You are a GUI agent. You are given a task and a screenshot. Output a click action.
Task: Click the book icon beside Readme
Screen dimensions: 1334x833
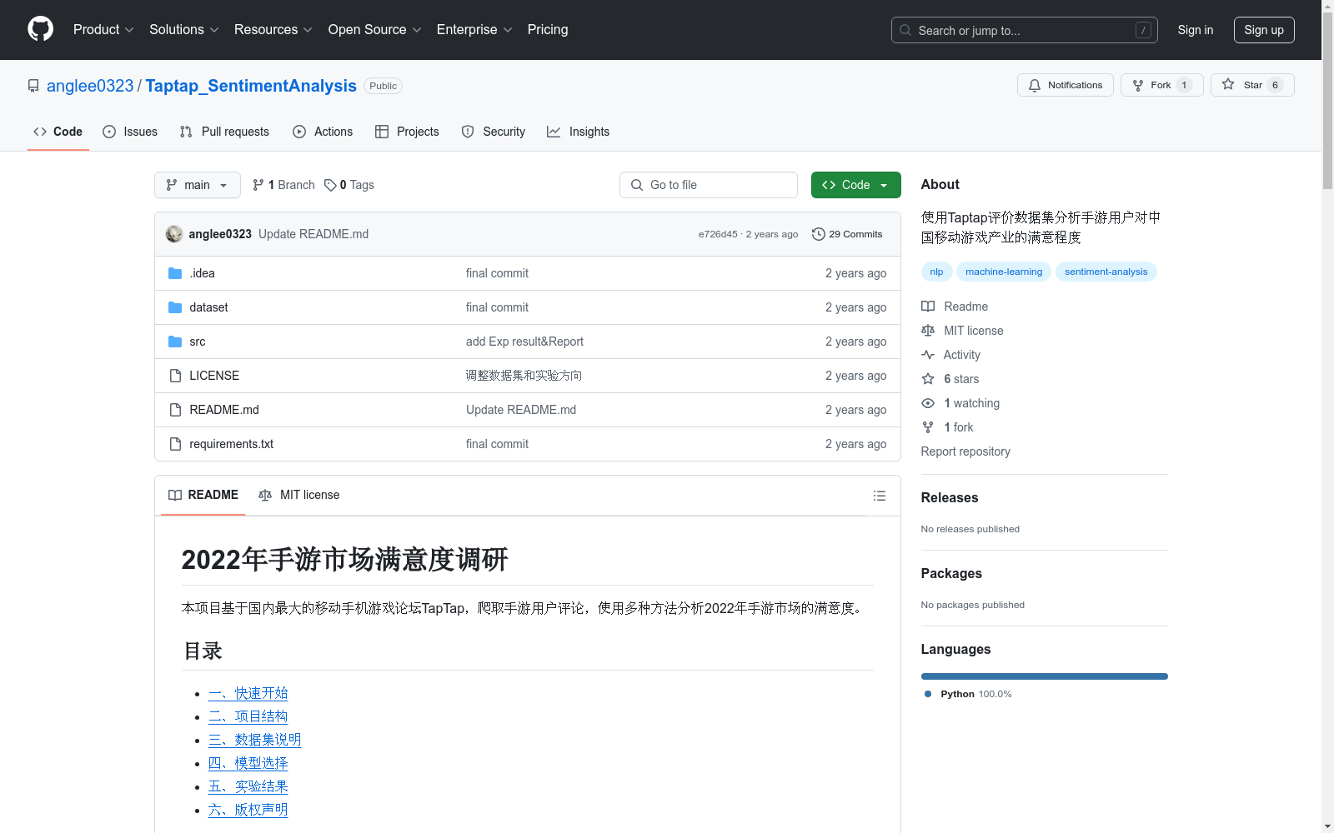tap(928, 307)
